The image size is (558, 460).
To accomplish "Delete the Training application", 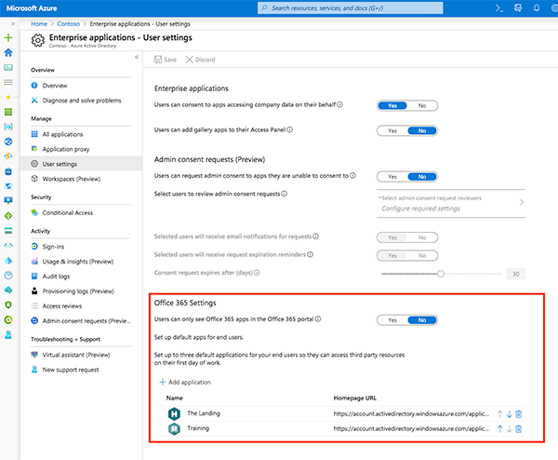I will [519, 428].
